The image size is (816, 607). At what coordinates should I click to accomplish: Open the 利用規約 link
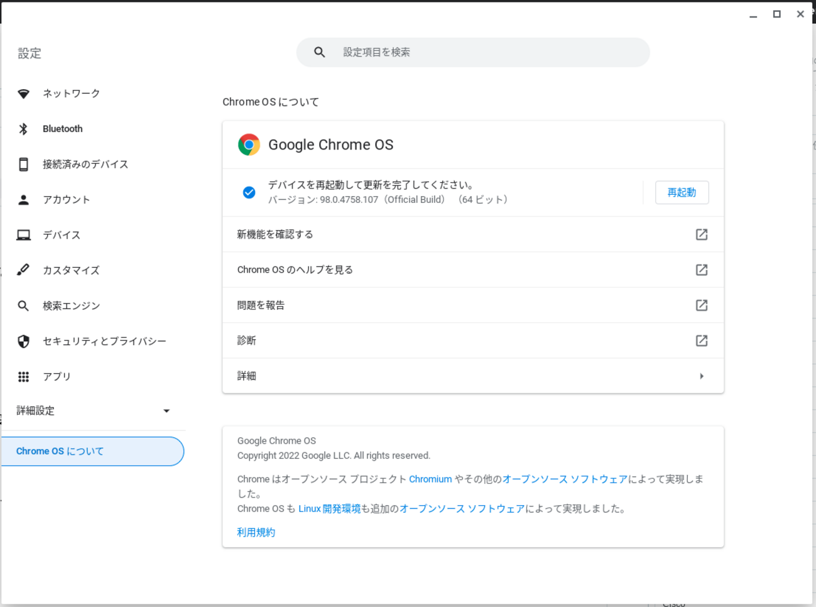pos(256,532)
